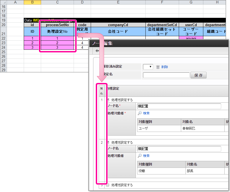This screenshot has height=192, width=230.
Task: Select column C header in spreadsheet
Action: (x=57, y=2)
